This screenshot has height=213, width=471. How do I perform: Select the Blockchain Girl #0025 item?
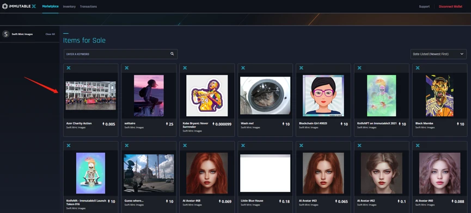pos(323,100)
